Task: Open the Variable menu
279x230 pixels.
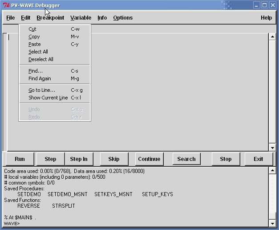Action: point(81,18)
